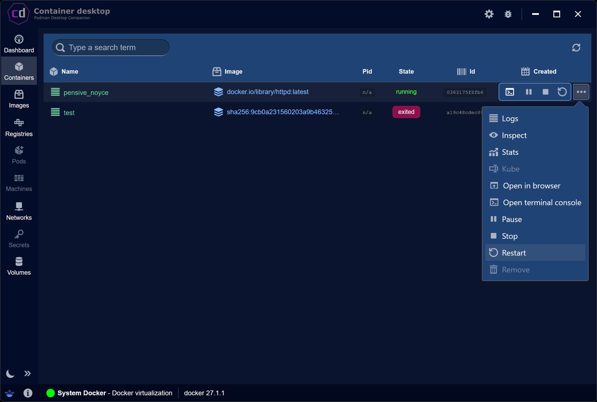Open application settings gear
The image size is (597, 402).
(x=489, y=14)
